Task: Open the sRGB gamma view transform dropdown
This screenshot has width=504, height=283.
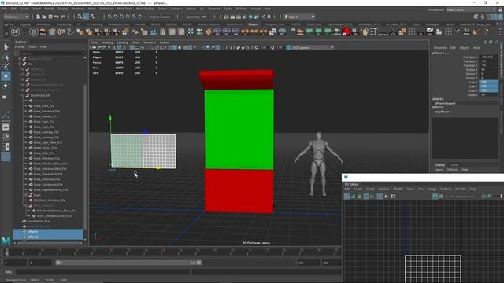Action: (x=313, y=47)
